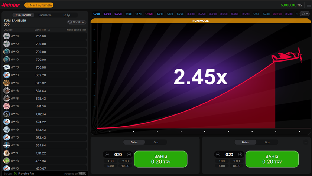
Task: Select the 10.00 quick bet in right panel
Action: (237, 166)
